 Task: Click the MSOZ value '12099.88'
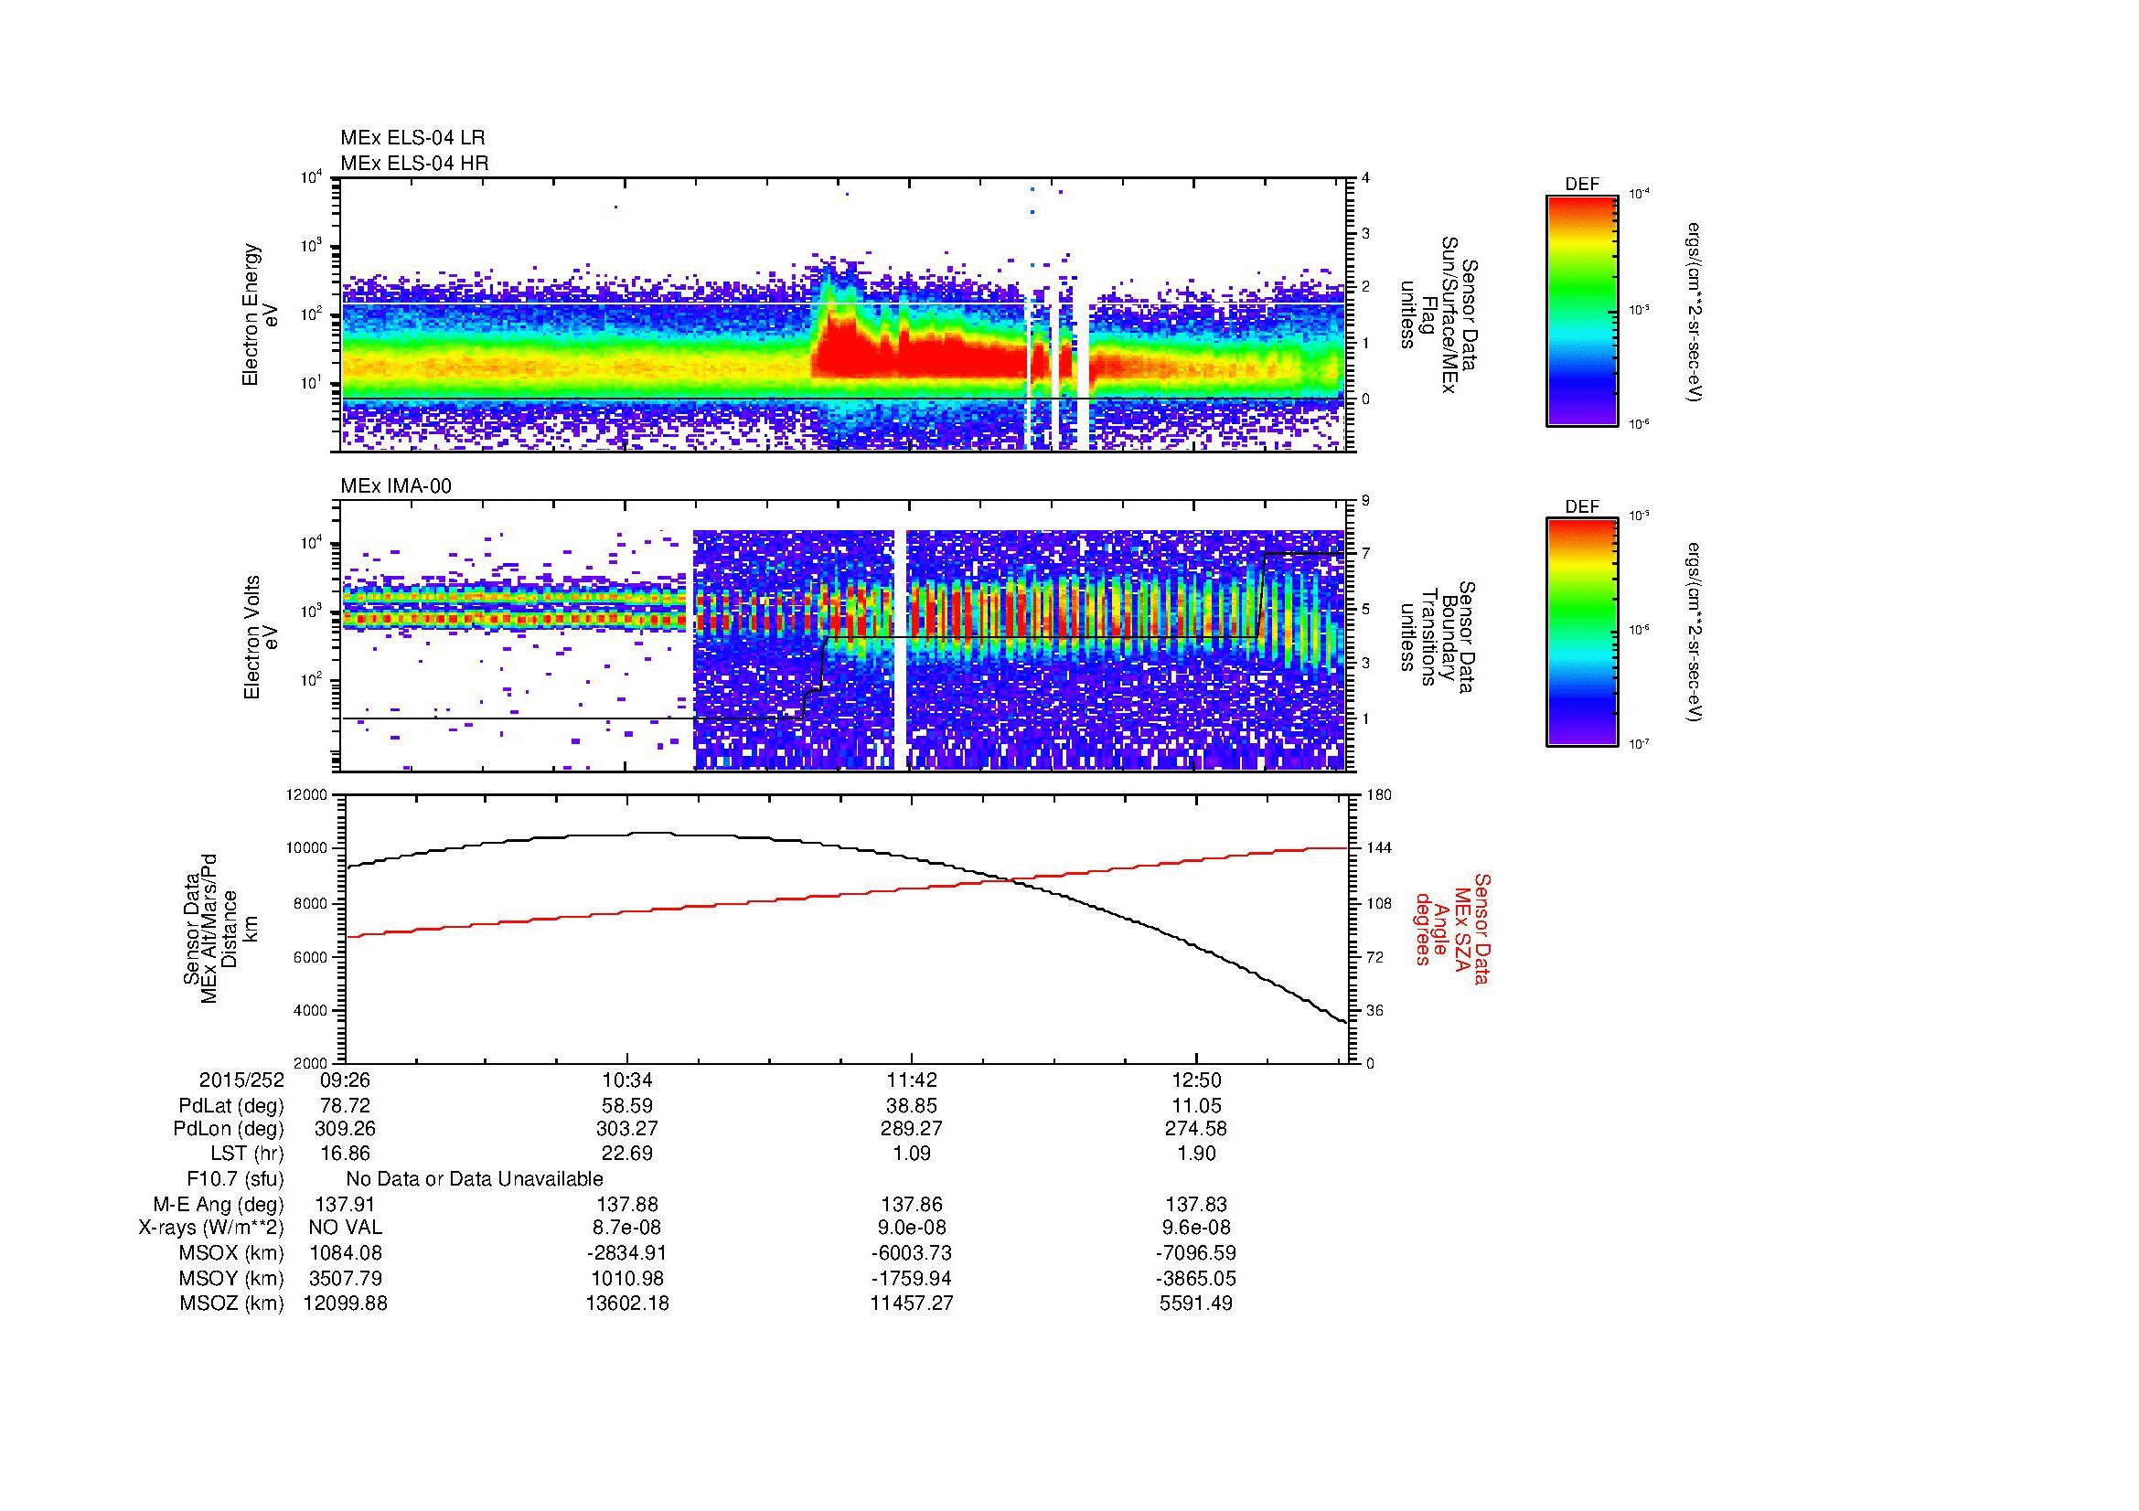[x=345, y=1304]
